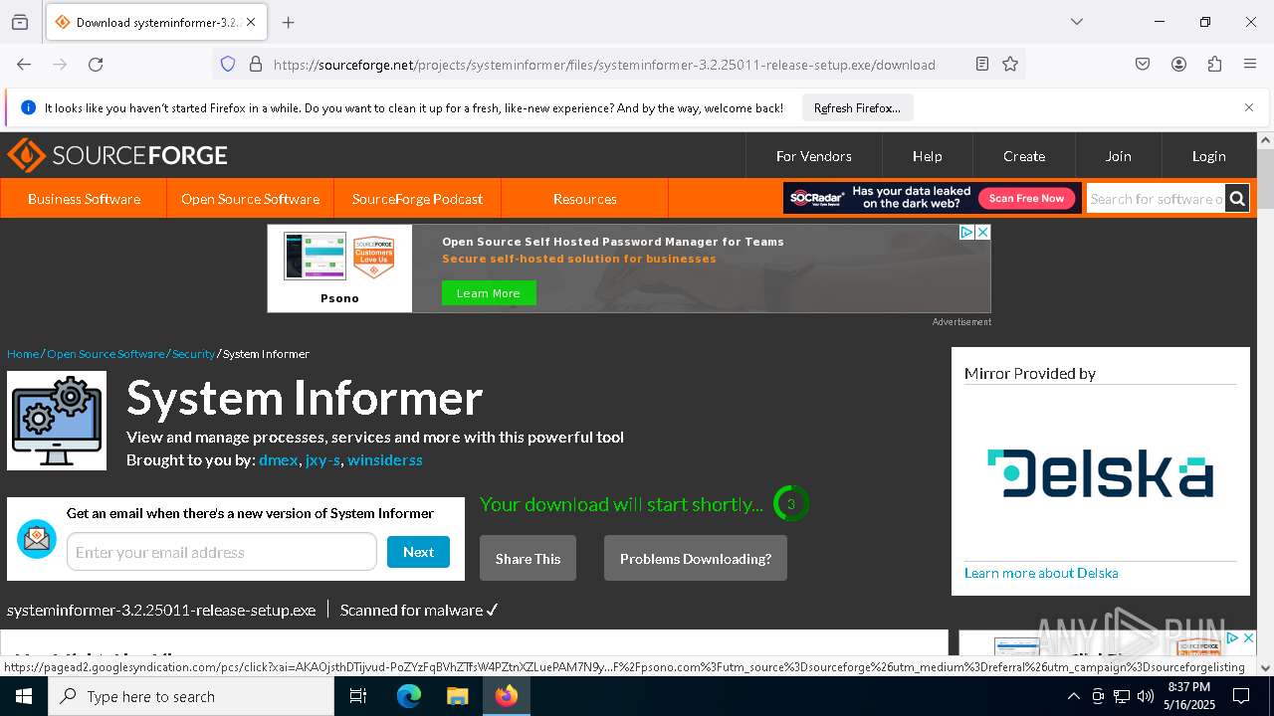This screenshot has width=1274, height=716.
Task: Bookmark this page with the star icon
Action: click(x=1010, y=64)
